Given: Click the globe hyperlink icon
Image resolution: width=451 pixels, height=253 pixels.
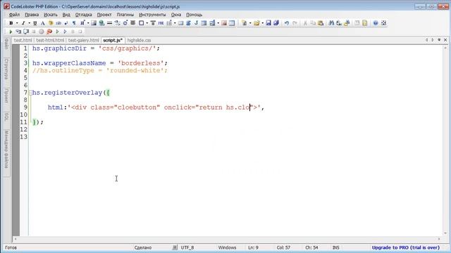Looking at the screenshot, I should click(101, 23).
